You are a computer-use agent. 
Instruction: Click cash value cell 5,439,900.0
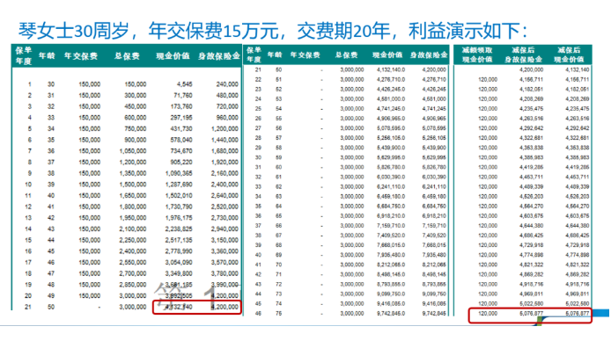(391, 148)
